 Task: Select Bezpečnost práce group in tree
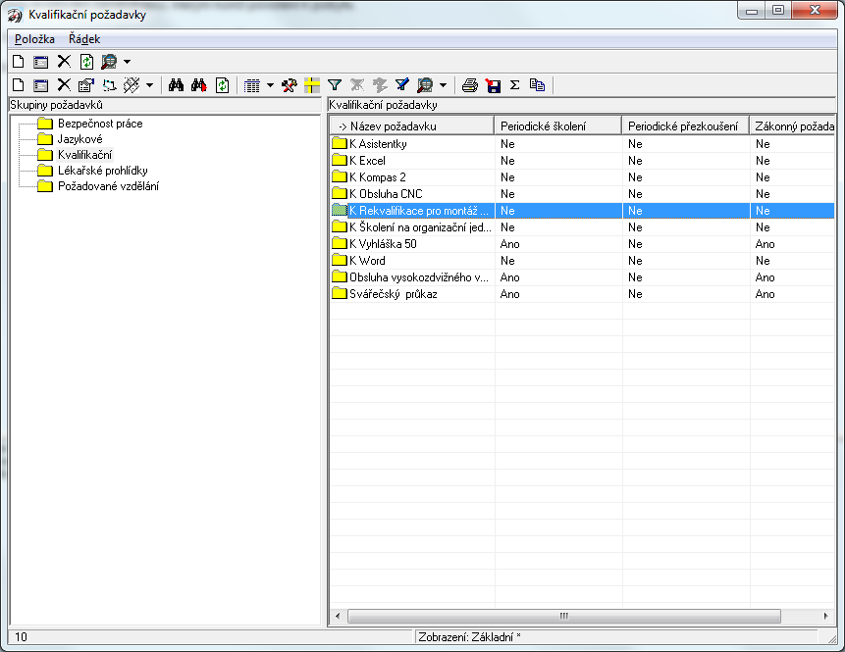(x=100, y=124)
